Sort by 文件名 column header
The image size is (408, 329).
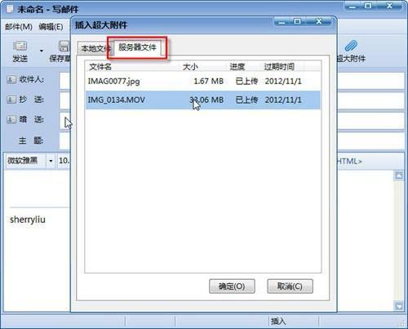[x=100, y=67]
